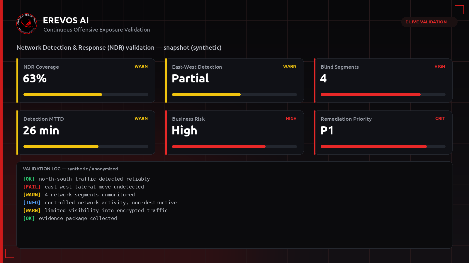
Task: Click the EREVOS AI title
Action: [x=66, y=20]
